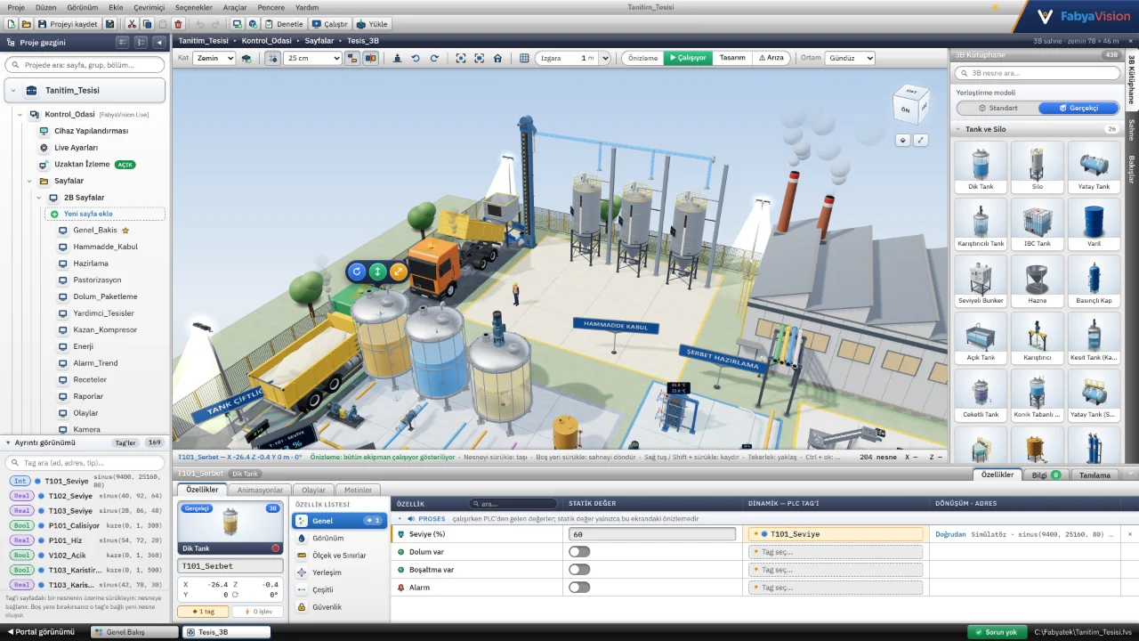This screenshot has height=641, width=1139.
Task: Click the Seviye (%) static value field
Action: (x=652, y=534)
